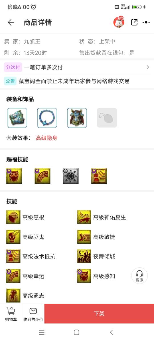
Task: Open 收到的还价 received offers
Action: [33, 314]
